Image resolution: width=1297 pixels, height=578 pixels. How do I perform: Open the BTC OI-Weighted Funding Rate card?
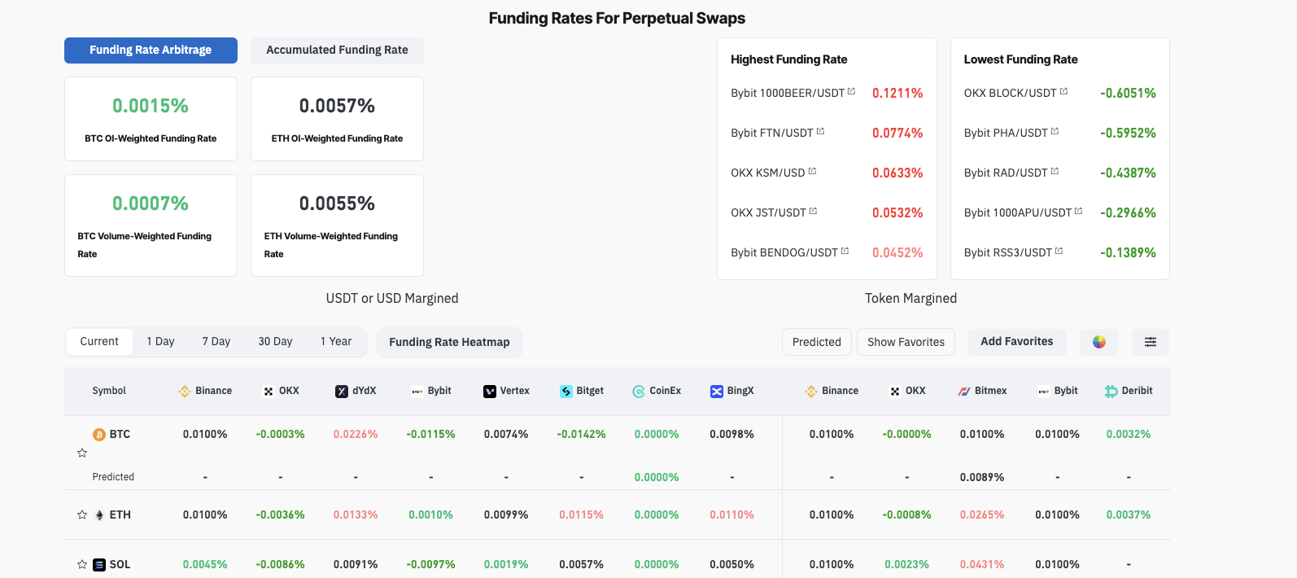(151, 119)
